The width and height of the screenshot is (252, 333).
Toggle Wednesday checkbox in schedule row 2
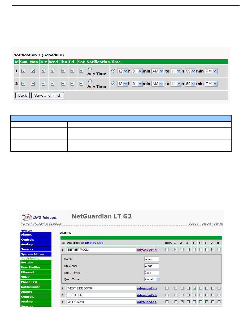[x=53, y=84]
